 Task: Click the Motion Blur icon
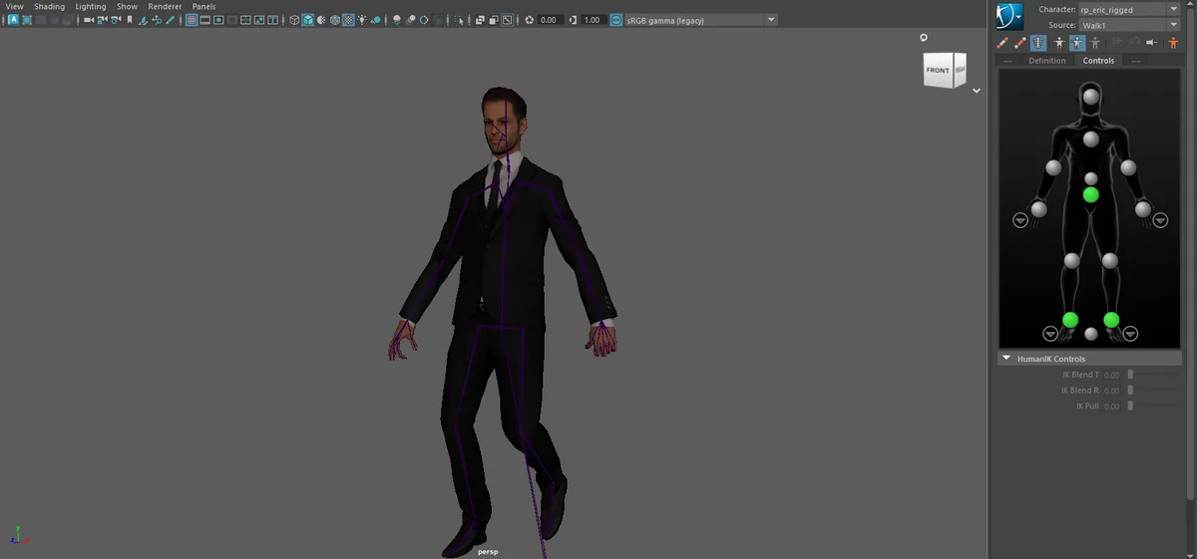(410, 20)
